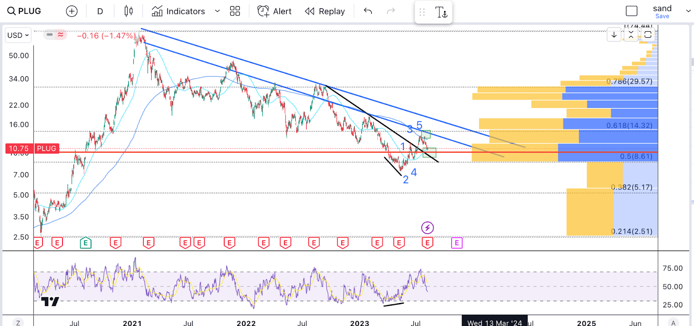Create an Alert

(x=275, y=11)
